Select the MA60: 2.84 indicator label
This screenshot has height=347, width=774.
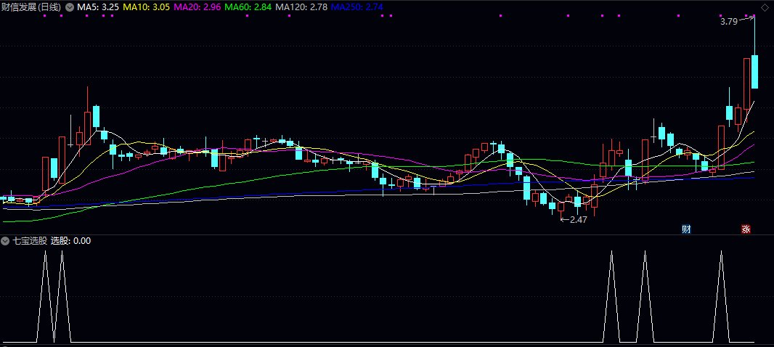click(248, 7)
